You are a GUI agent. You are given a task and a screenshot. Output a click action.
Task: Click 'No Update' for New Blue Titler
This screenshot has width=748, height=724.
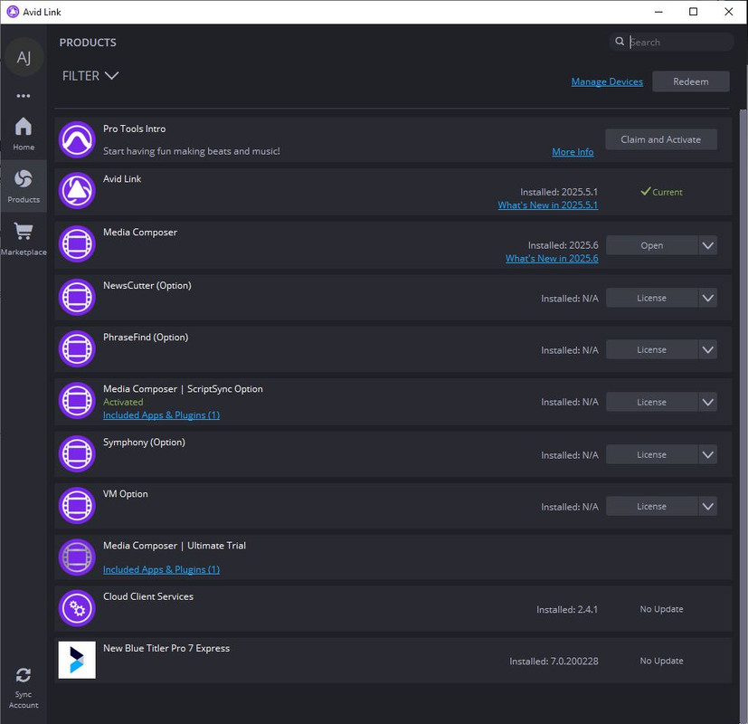click(x=661, y=661)
